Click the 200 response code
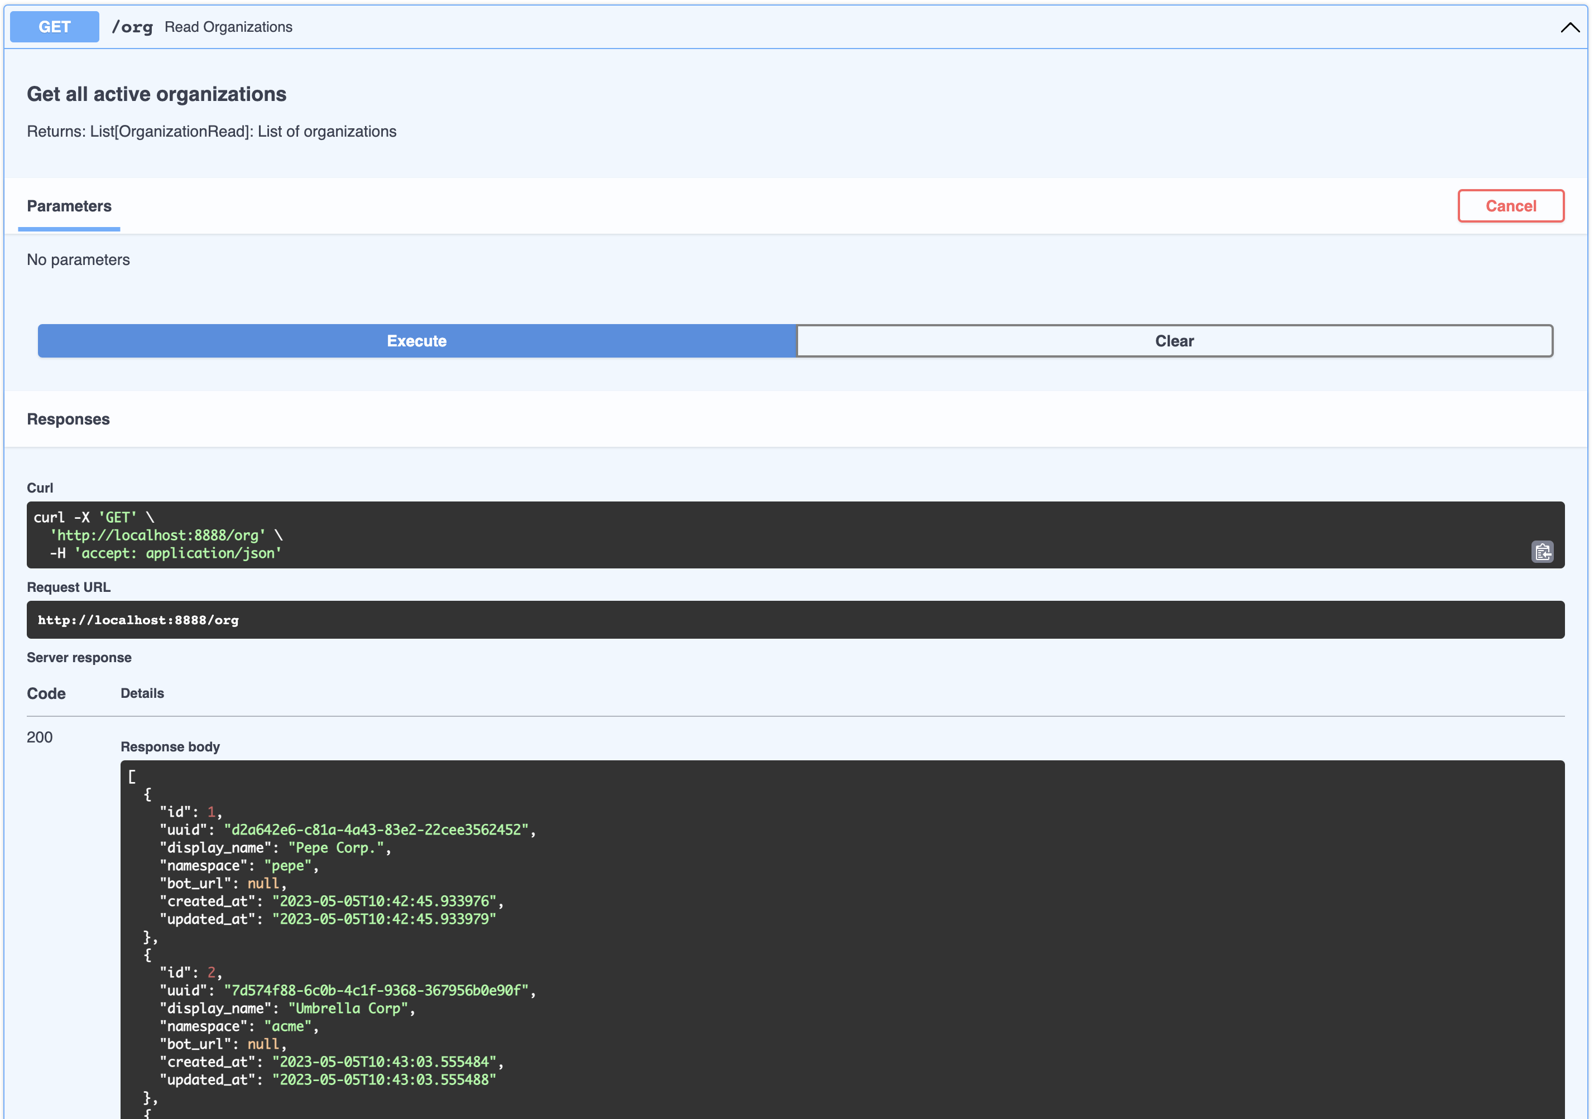Image resolution: width=1594 pixels, height=1119 pixels. click(40, 737)
